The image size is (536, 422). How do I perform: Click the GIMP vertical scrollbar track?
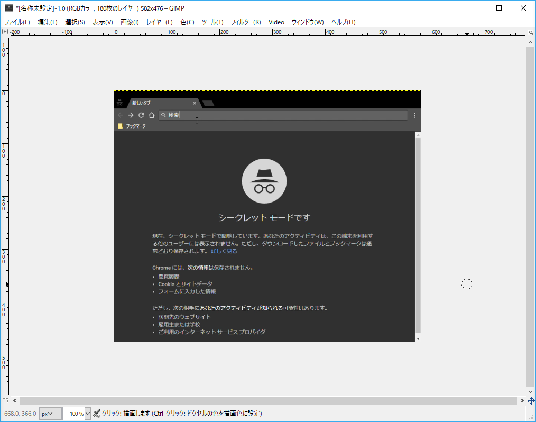coord(530,217)
